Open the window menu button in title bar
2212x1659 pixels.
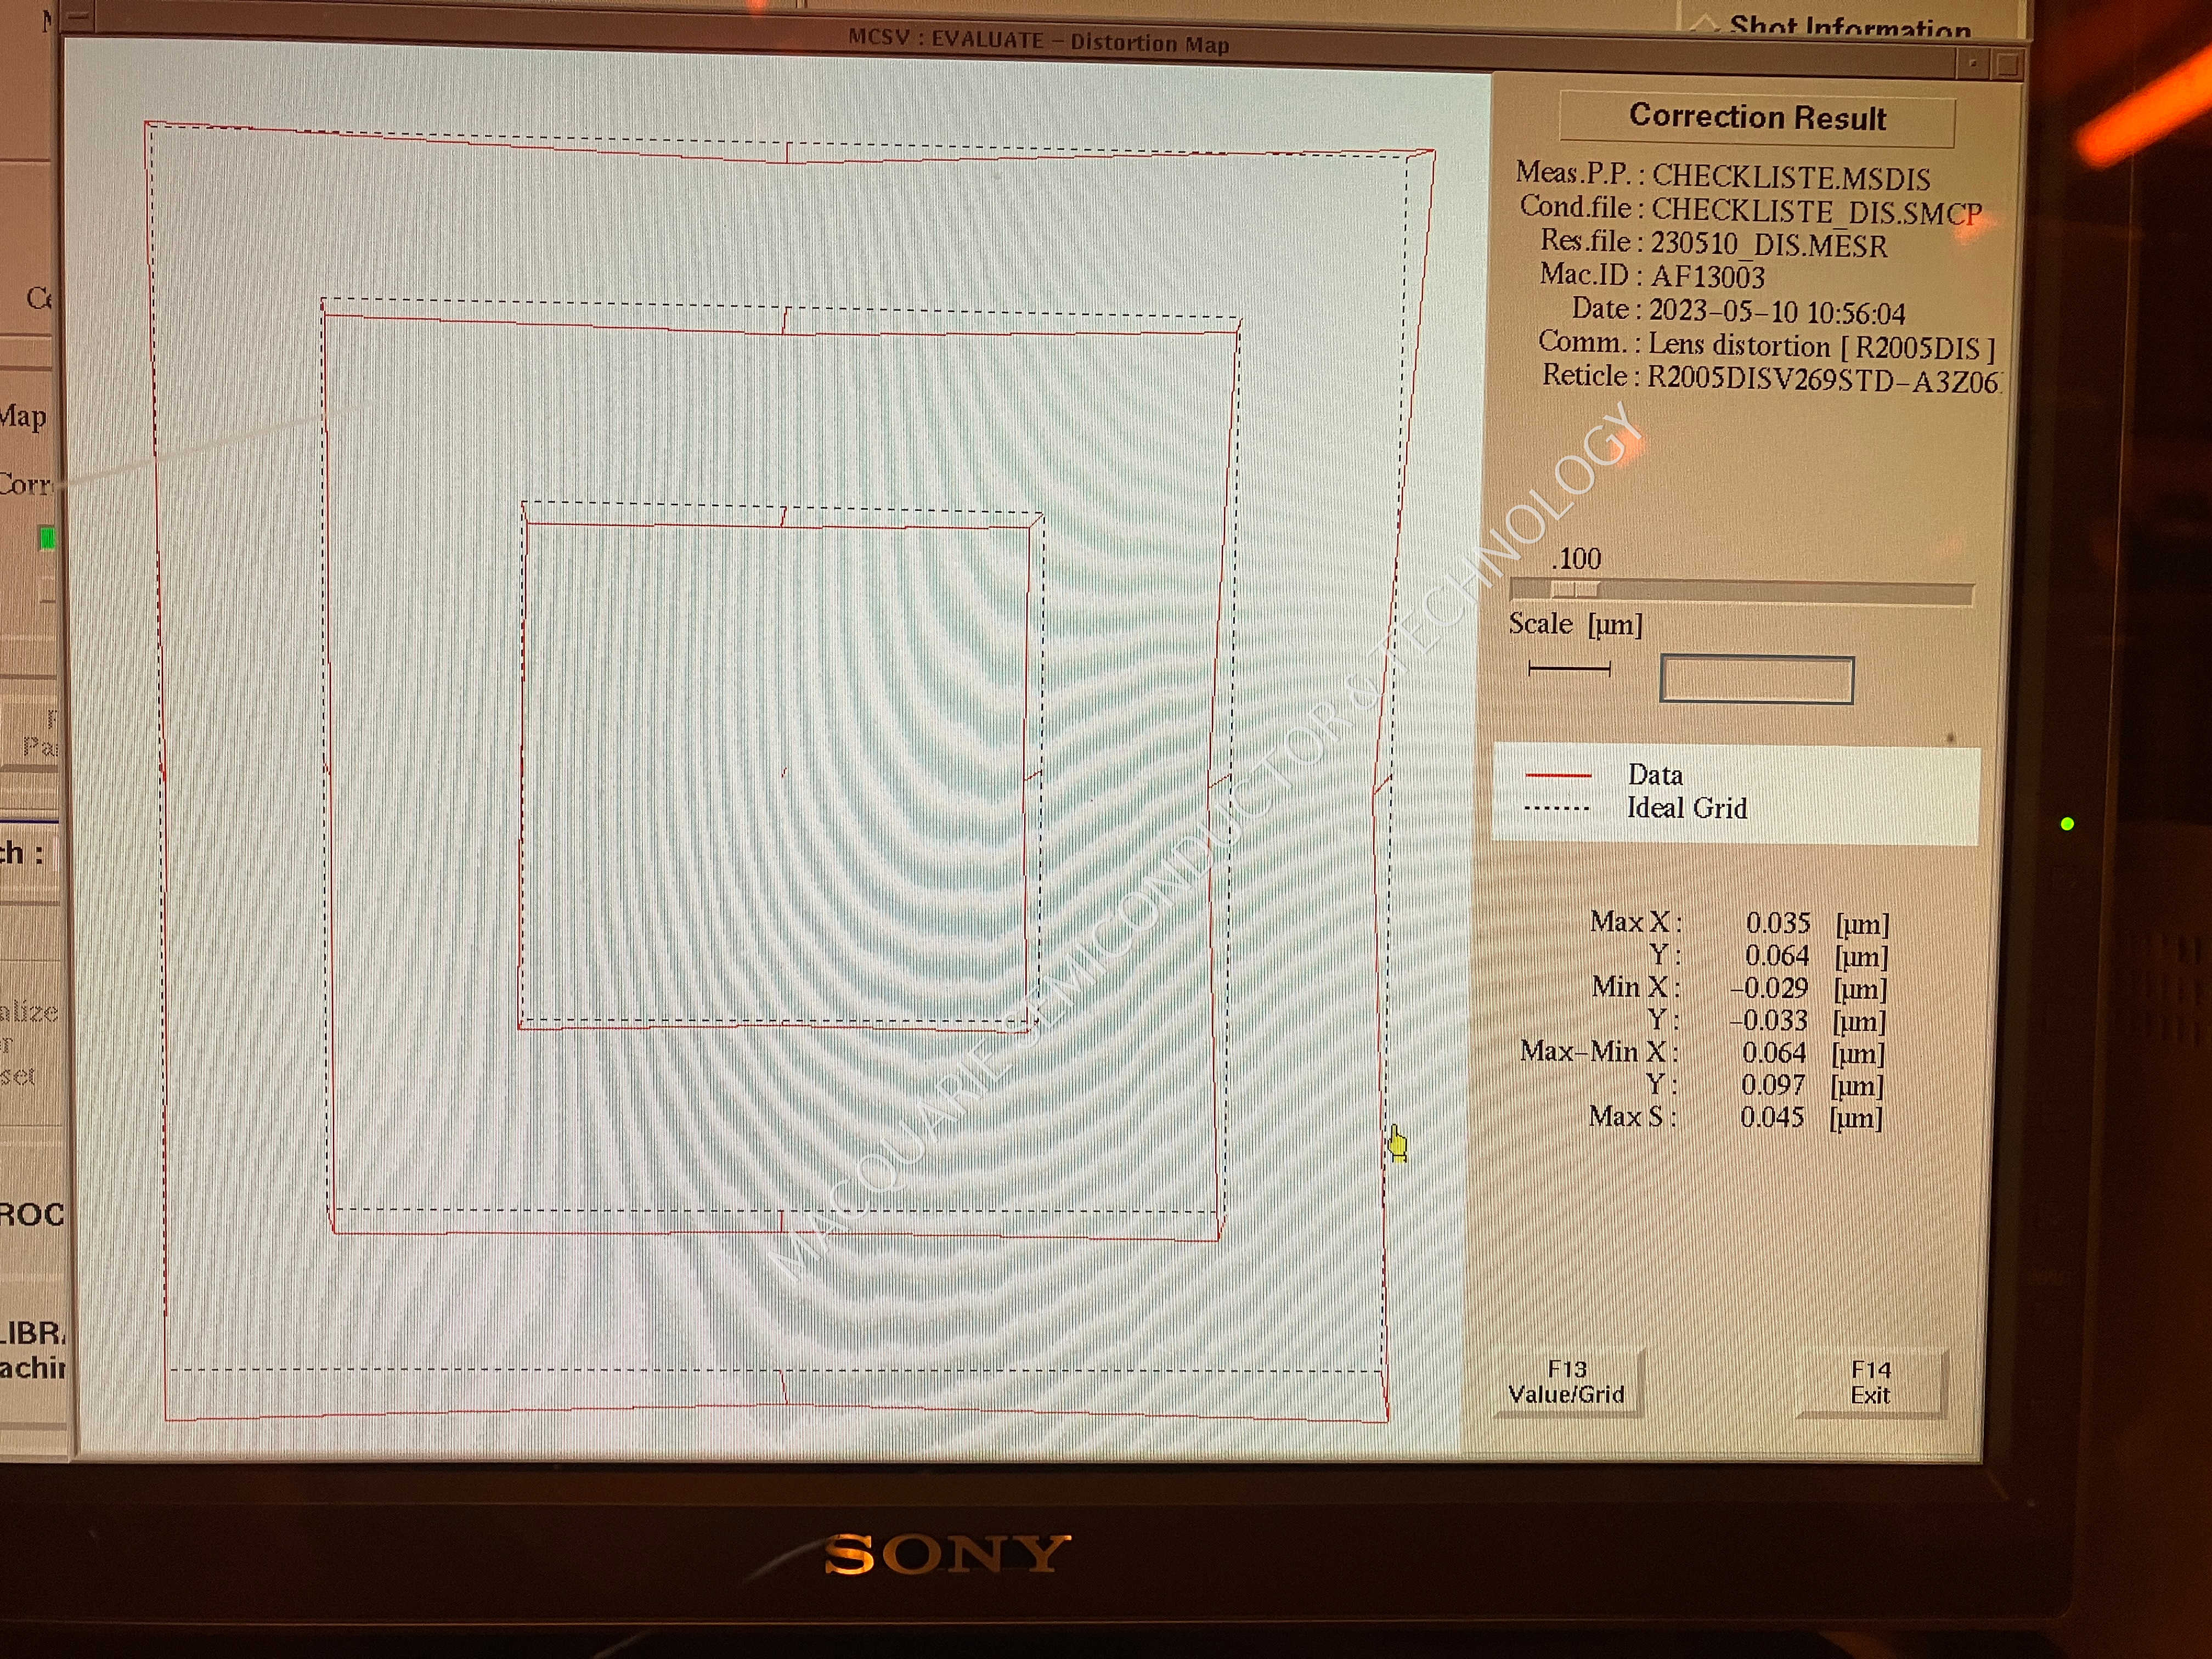point(78,17)
